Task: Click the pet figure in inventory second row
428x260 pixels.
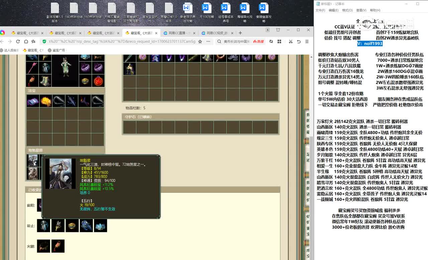Action: coord(130,69)
